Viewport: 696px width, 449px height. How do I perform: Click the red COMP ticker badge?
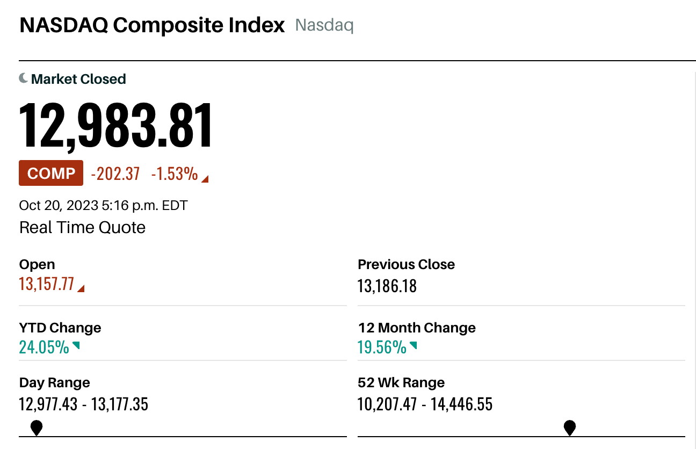(51, 173)
